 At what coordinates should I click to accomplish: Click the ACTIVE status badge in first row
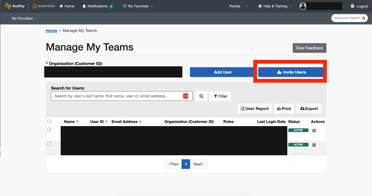(x=298, y=130)
